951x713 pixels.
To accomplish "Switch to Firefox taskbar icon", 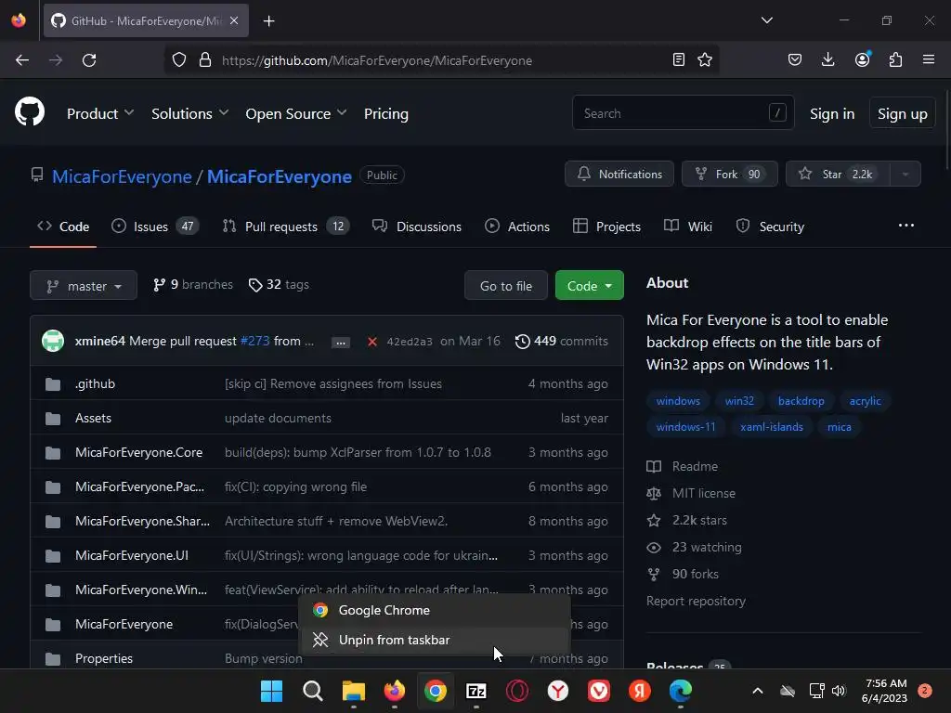I will click(394, 691).
